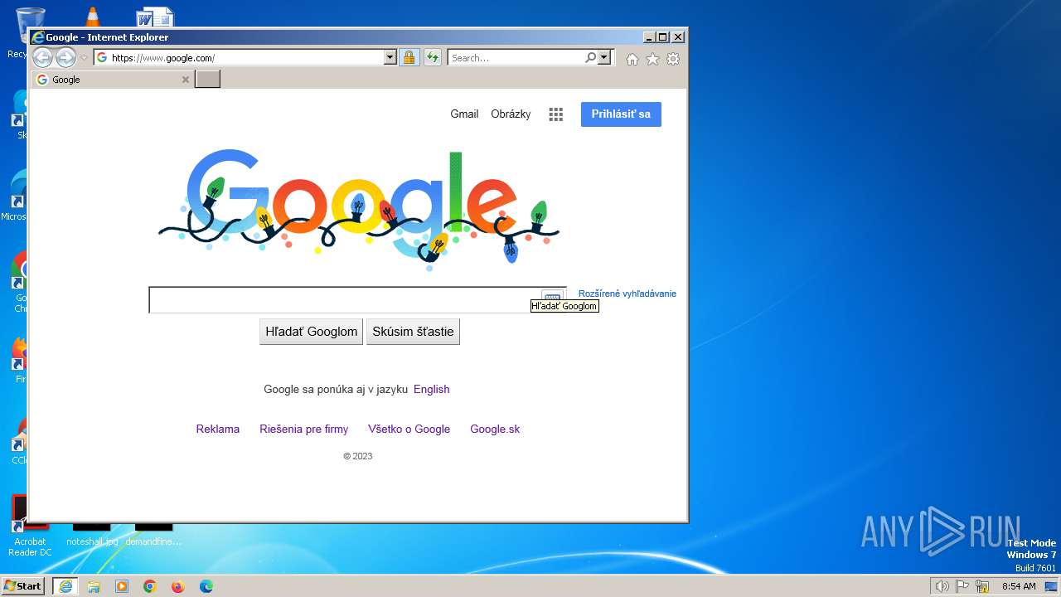Open the Reklama link

click(218, 430)
